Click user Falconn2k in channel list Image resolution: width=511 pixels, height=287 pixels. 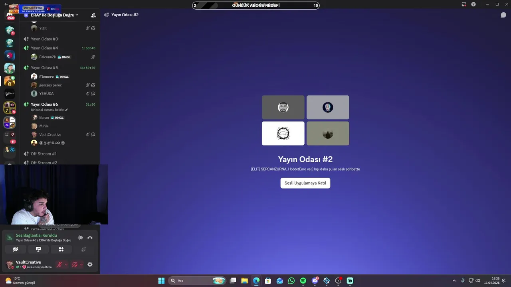pos(48,57)
